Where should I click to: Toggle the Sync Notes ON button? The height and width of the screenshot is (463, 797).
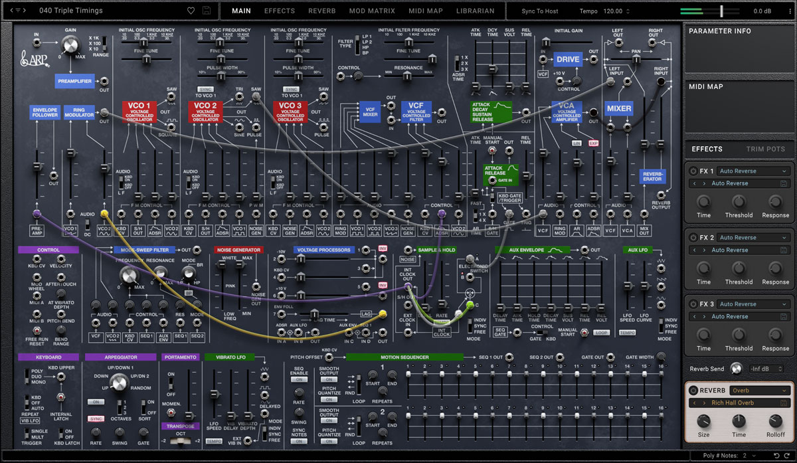coord(299,441)
